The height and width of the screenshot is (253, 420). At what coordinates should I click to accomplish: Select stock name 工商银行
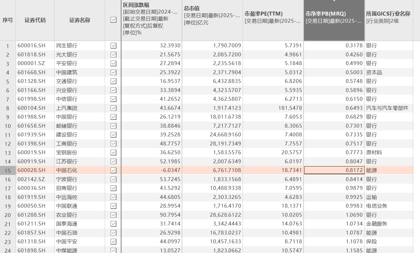coord(67,144)
